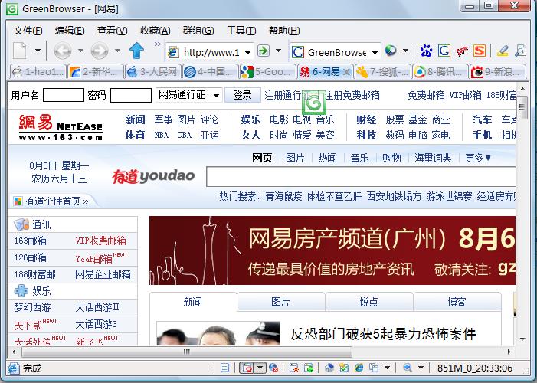The height and width of the screenshot is (383, 537).
Task: Expand the 更多 search category menu
Action: (478, 158)
